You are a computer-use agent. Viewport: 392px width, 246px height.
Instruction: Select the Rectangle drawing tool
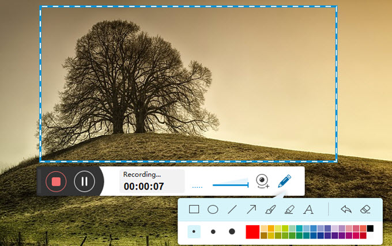194,209
